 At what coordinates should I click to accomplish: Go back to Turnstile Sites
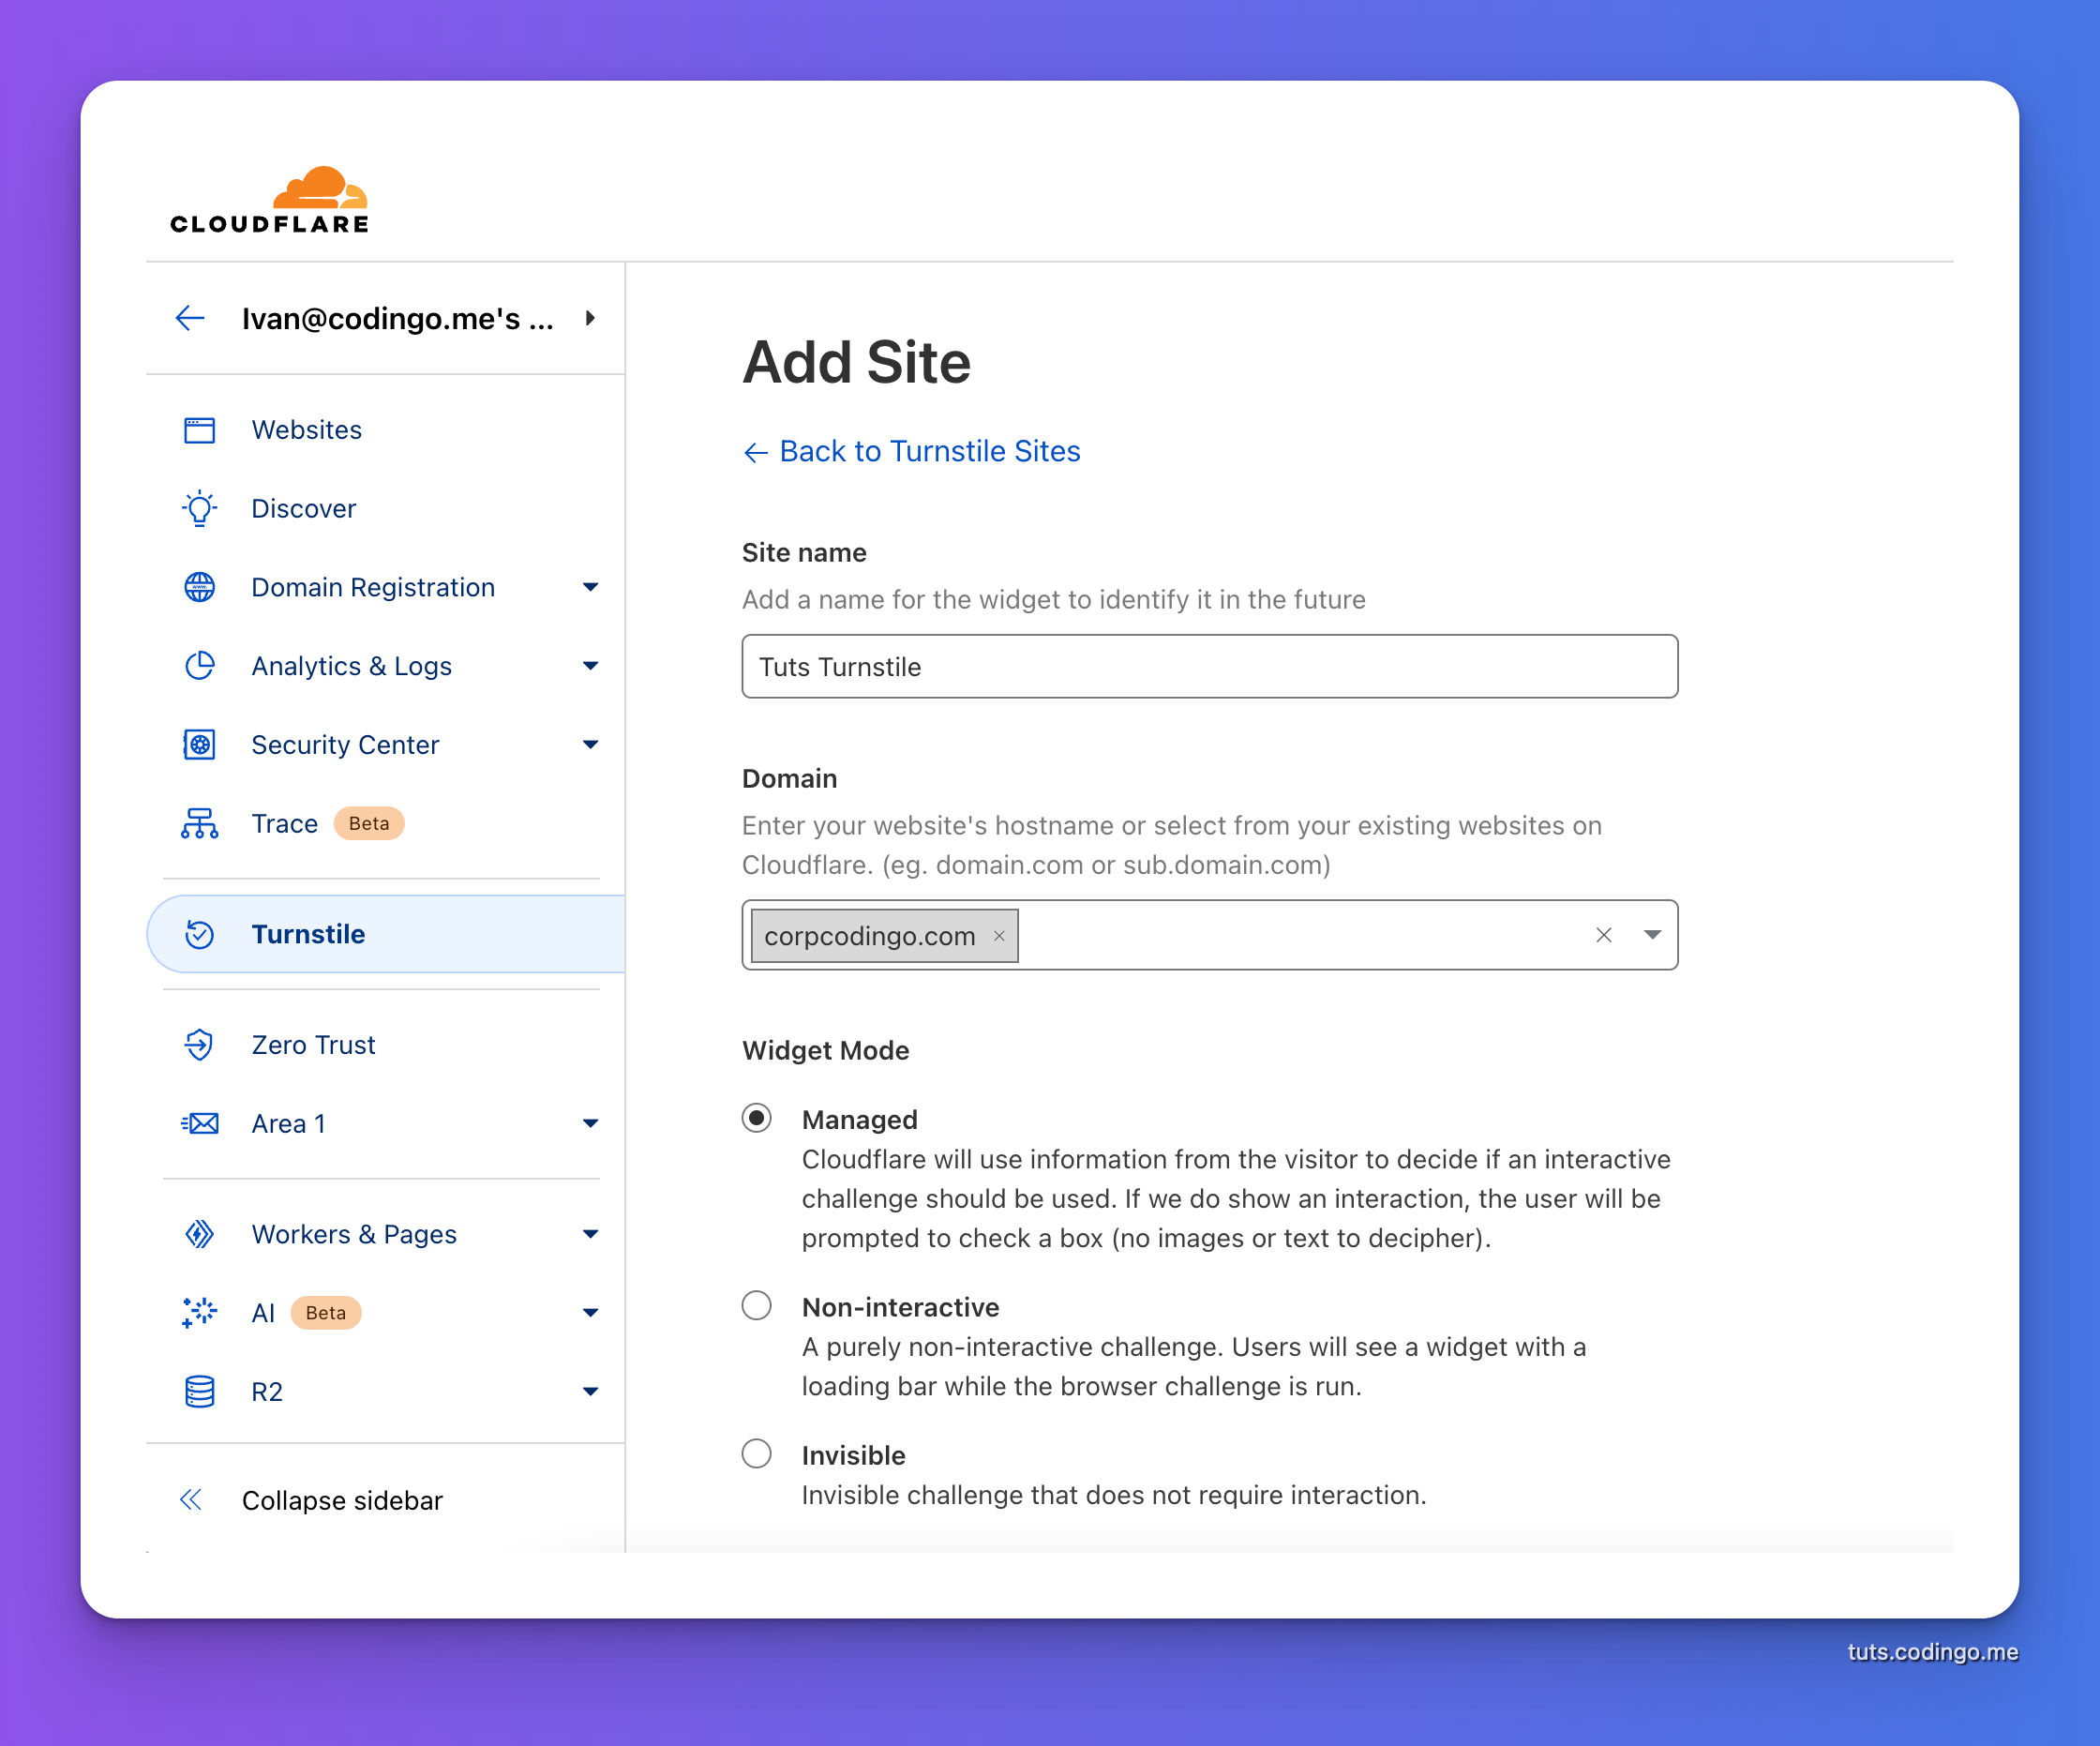(911, 451)
